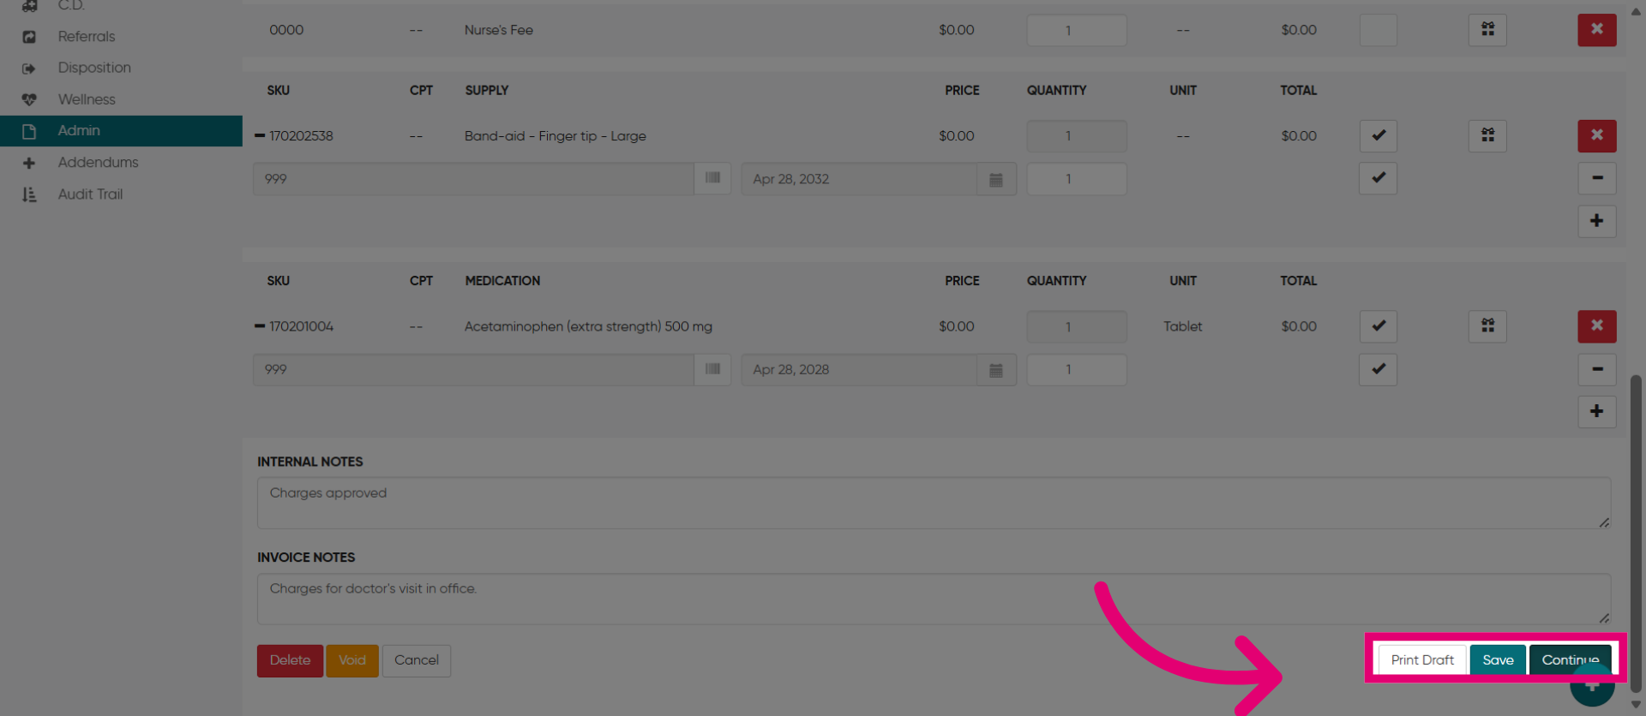Open the Referrals sidebar section
Screen dimensions: 1646x716
pos(86,36)
